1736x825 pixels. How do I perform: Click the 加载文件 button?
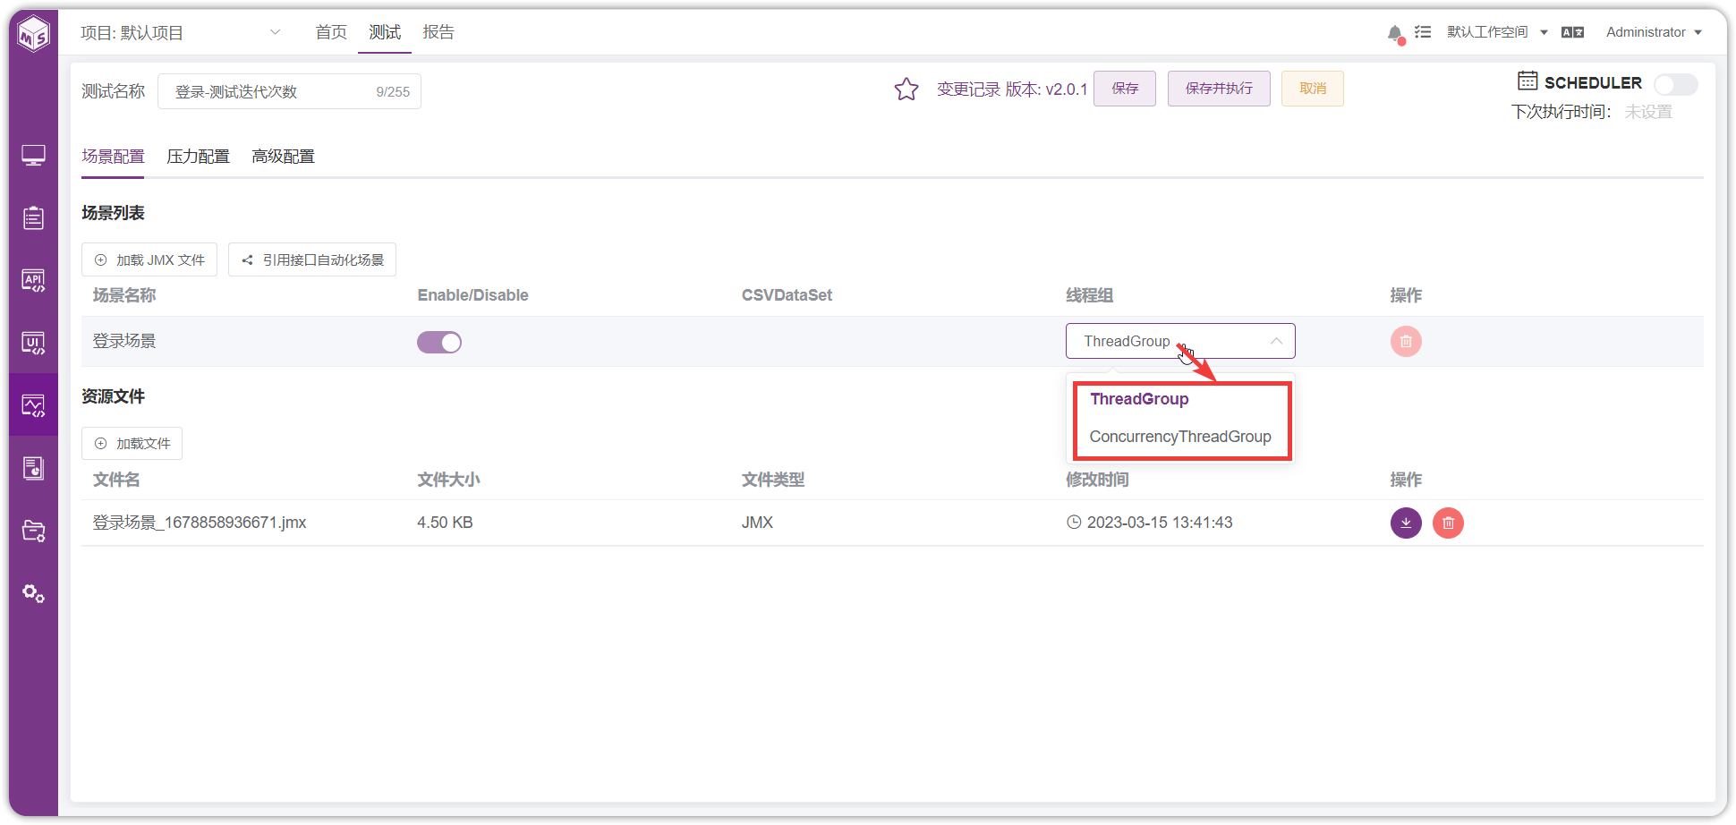click(132, 443)
